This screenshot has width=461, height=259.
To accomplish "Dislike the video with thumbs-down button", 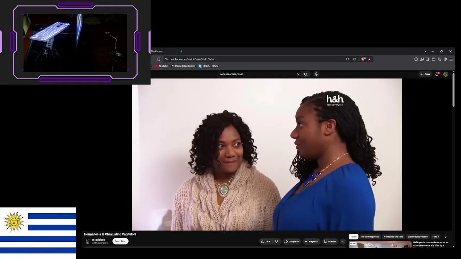I will tap(277, 241).
